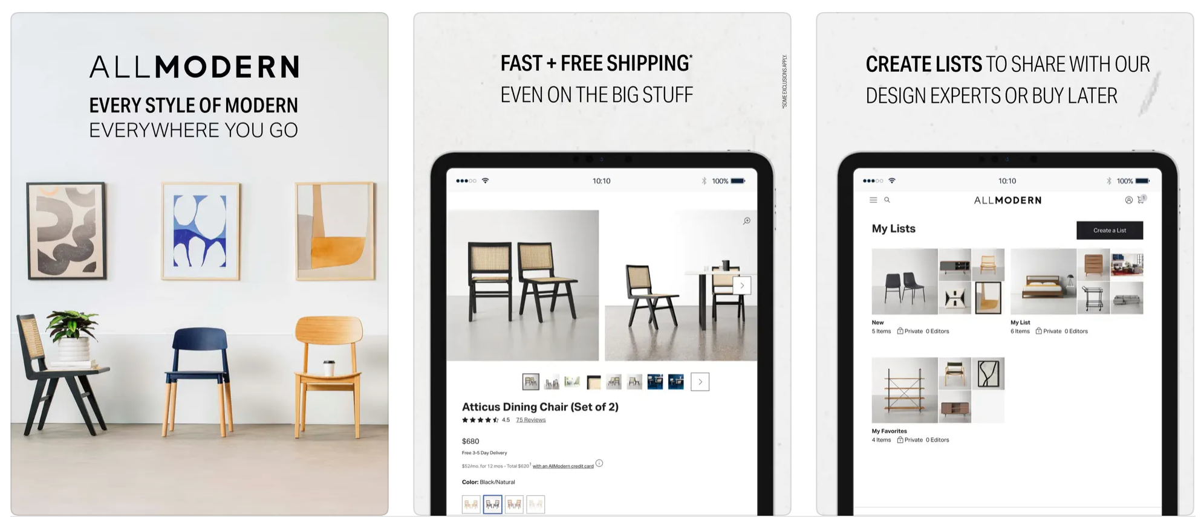Tap the credit card info icon

pyautogui.click(x=599, y=463)
